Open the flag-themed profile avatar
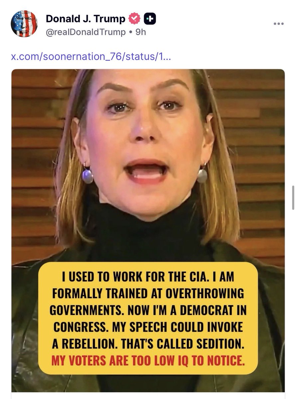 (24, 24)
